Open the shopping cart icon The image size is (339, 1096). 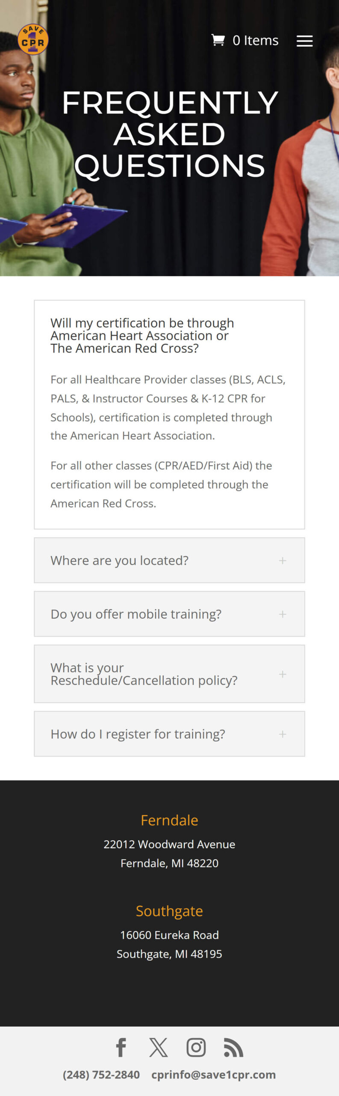tap(218, 40)
